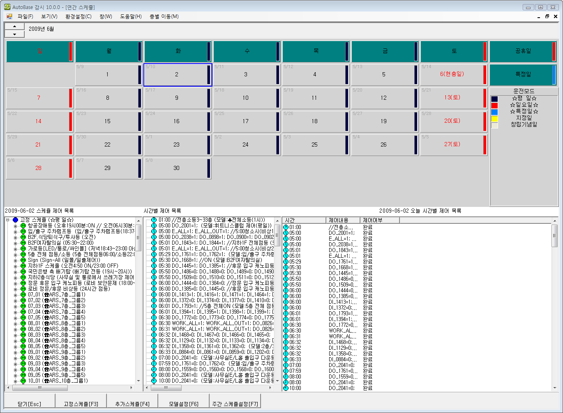This screenshot has width=563, height=413.
Task: Select June 17 on the calendar
Action: tap(245, 121)
